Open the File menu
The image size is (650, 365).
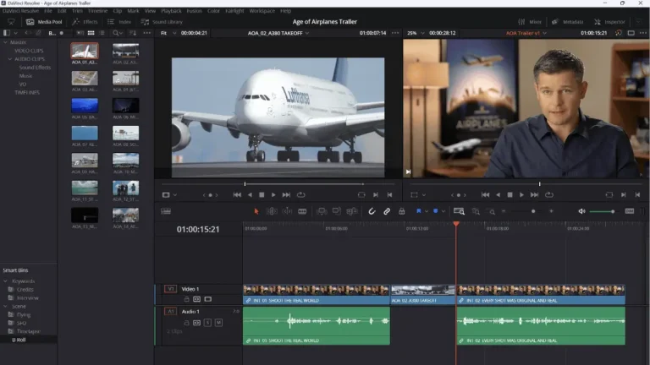pos(48,11)
